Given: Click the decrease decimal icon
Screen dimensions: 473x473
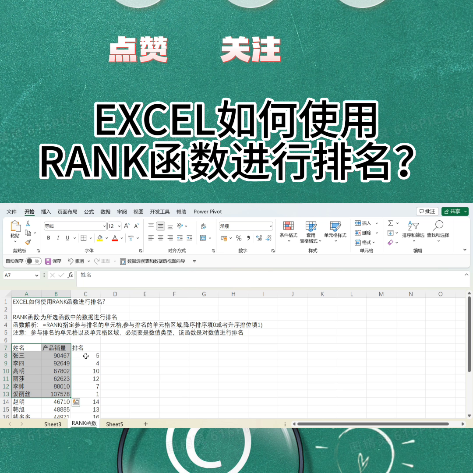Looking at the screenshot, I should pos(268,238).
